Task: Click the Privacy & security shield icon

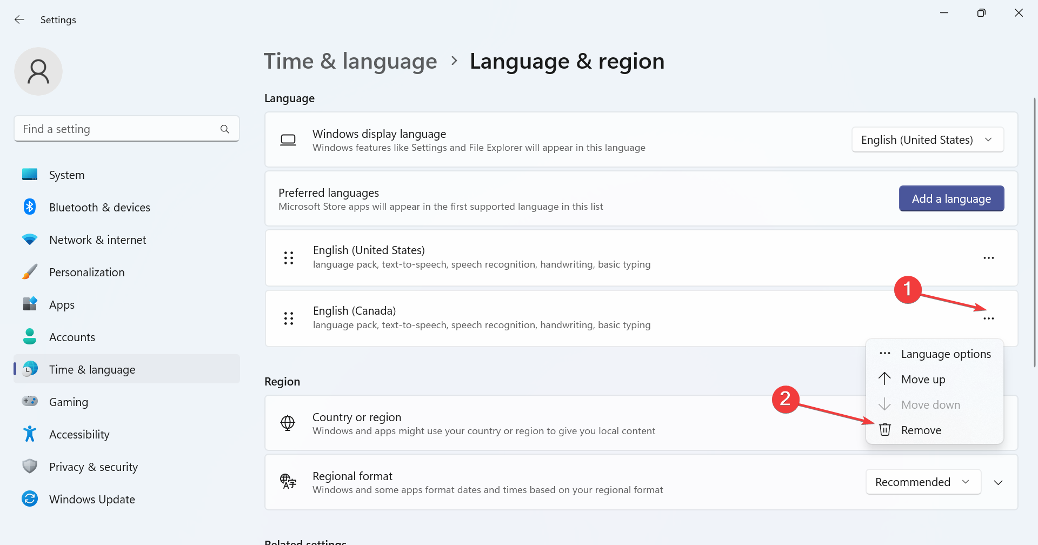Action: click(30, 466)
